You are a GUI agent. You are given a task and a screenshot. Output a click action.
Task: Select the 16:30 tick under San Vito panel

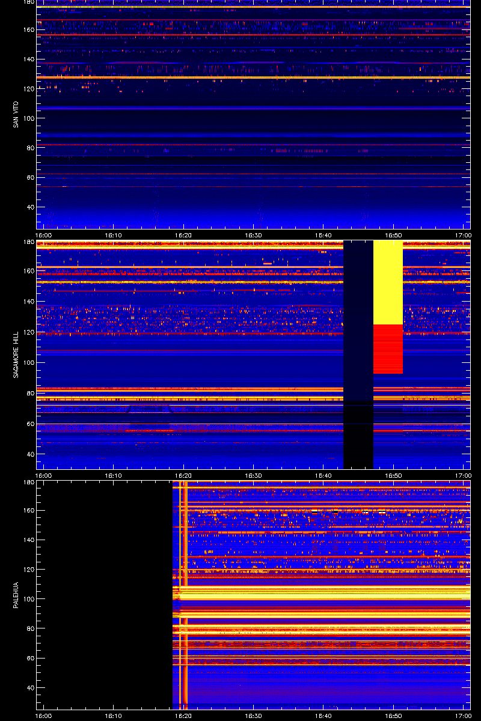click(254, 236)
